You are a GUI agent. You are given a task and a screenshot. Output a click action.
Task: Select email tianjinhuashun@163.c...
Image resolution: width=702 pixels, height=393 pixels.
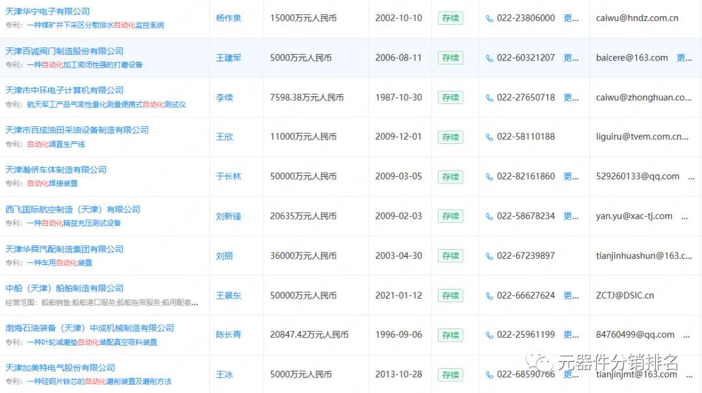643,256
